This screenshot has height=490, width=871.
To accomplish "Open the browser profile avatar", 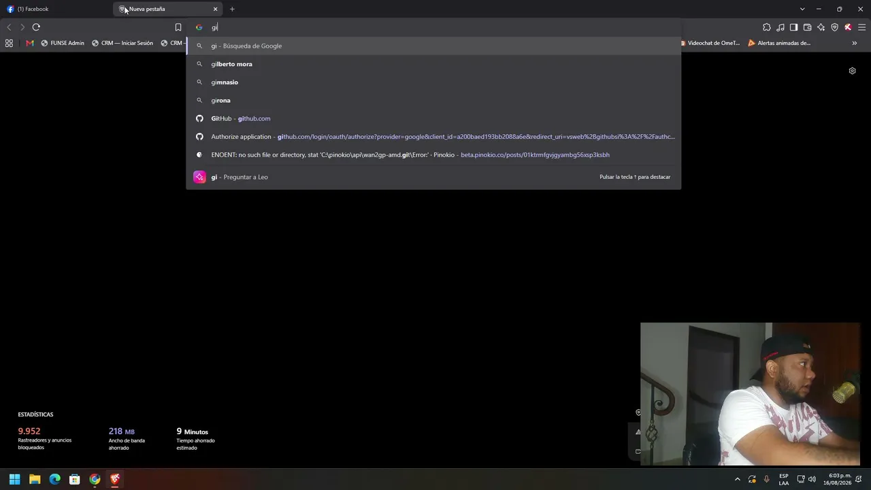I will (x=848, y=27).
